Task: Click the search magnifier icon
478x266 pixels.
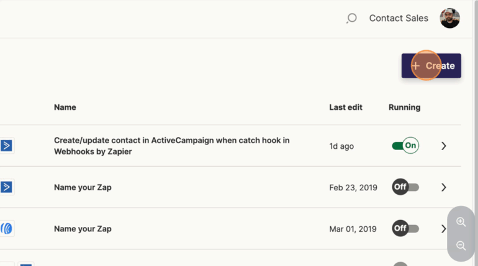Action: 351,19
